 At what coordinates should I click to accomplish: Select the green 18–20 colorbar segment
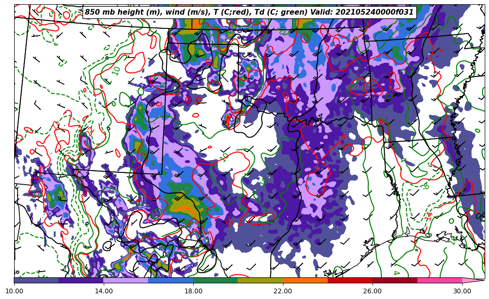[215, 280]
